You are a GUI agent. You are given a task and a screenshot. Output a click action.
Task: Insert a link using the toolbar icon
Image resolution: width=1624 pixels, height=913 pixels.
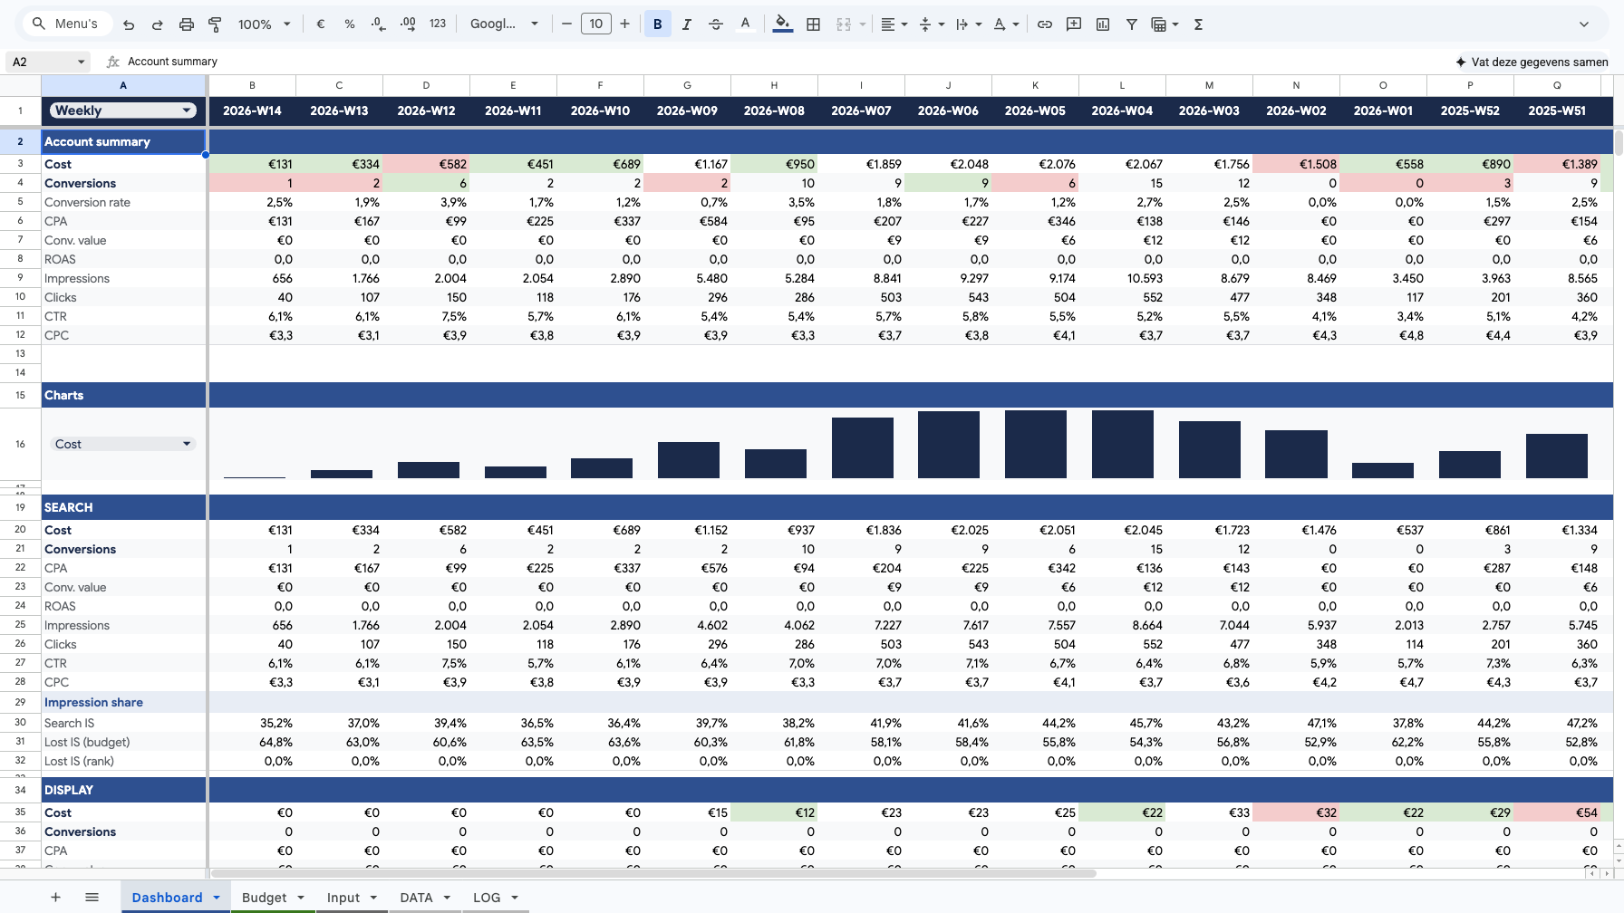click(1044, 24)
